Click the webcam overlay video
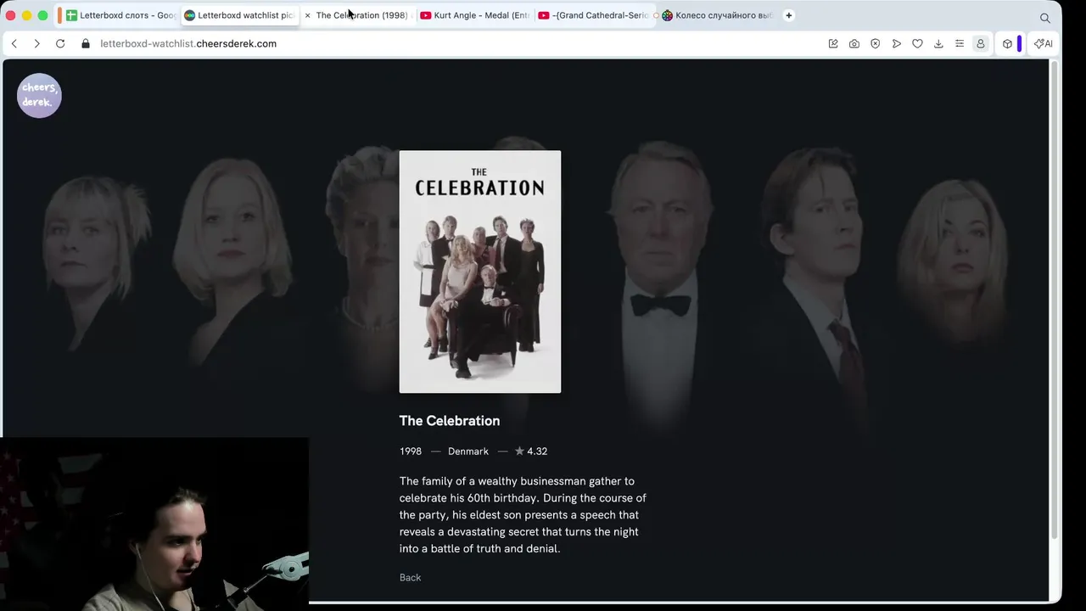The height and width of the screenshot is (611, 1086). 154,524
